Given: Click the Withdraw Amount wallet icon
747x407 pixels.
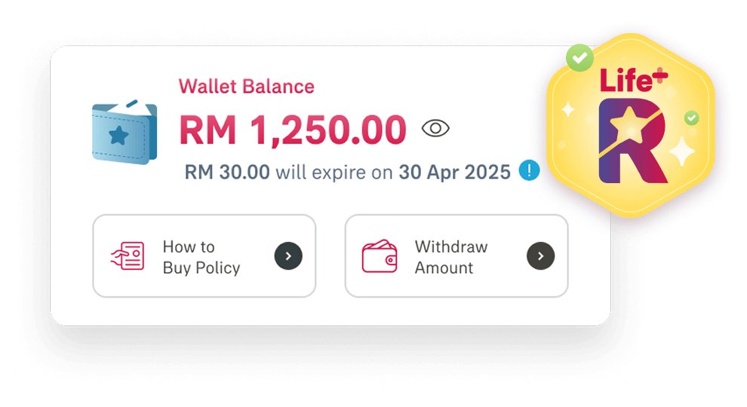Looking at the screenshot, I should 379,256.
